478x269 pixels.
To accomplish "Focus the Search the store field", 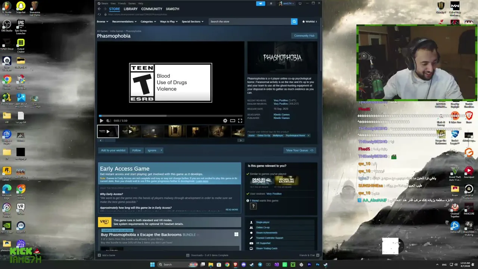I will [x=249, y=21].
